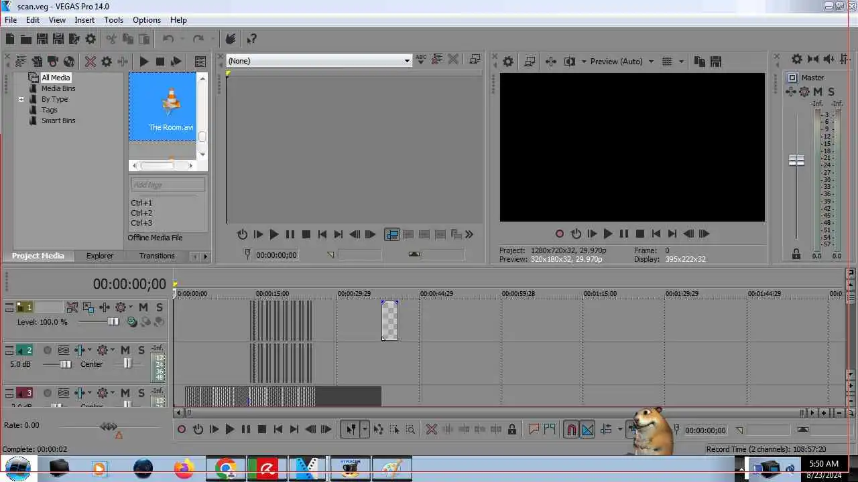Click the Lock event padlock icon
The width and height of the screenshot is (858, 482).
(512, 430)
